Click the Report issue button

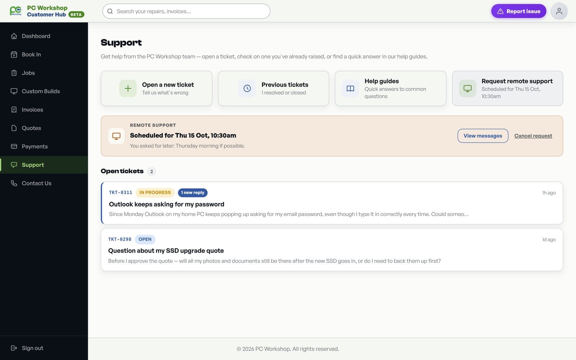tap(518, 11)
